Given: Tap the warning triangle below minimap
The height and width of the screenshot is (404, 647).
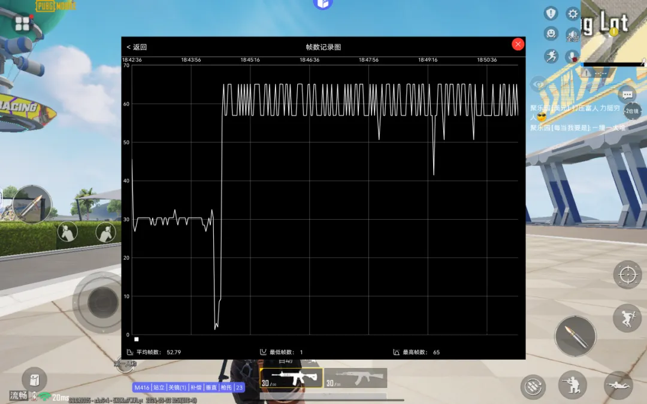Looking at the screenshot, I should pos(586,73).
